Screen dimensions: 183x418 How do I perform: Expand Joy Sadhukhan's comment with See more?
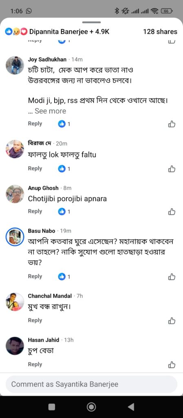50,111
